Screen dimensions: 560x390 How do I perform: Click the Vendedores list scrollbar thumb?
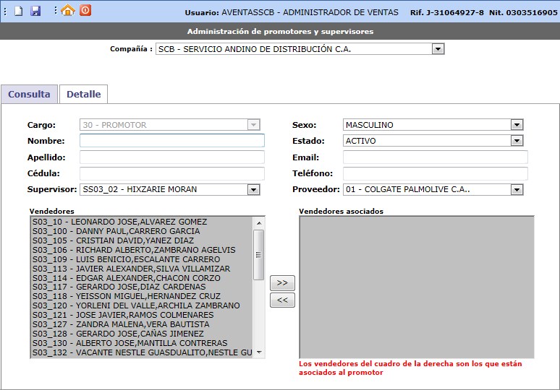[x=258, y=254]
